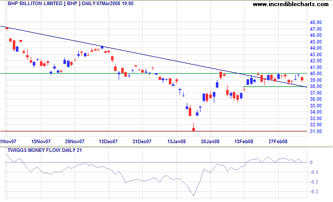The width and height of the screenshot is (333, 202).
Task: Select the 45.00 price axis label
Action: click(316, 42)
